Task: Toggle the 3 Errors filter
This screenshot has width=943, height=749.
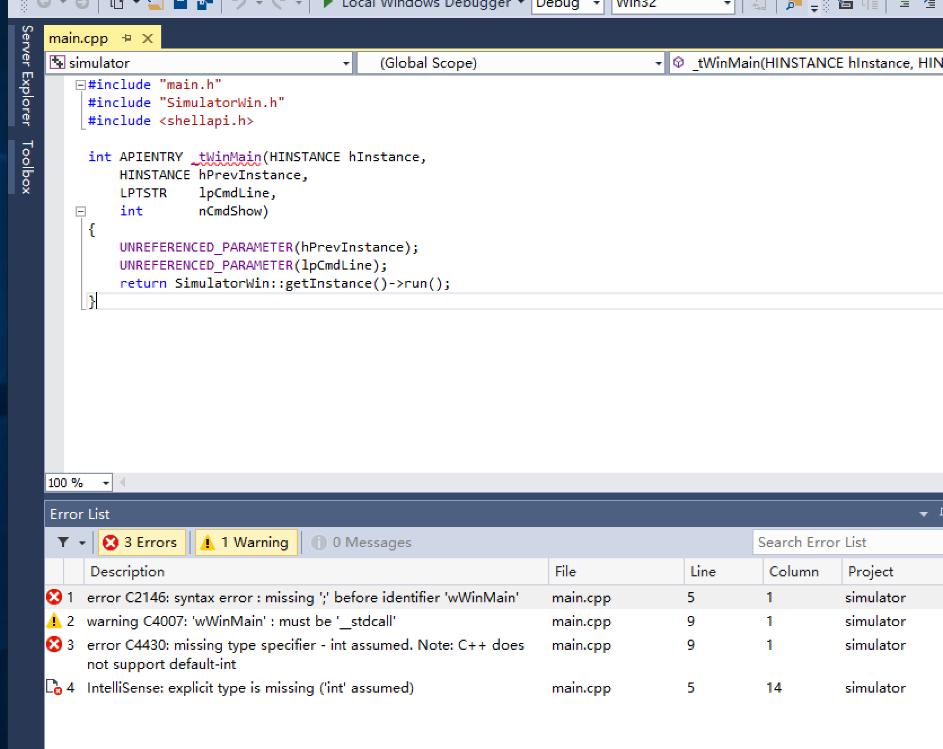Action: (142, 543)
